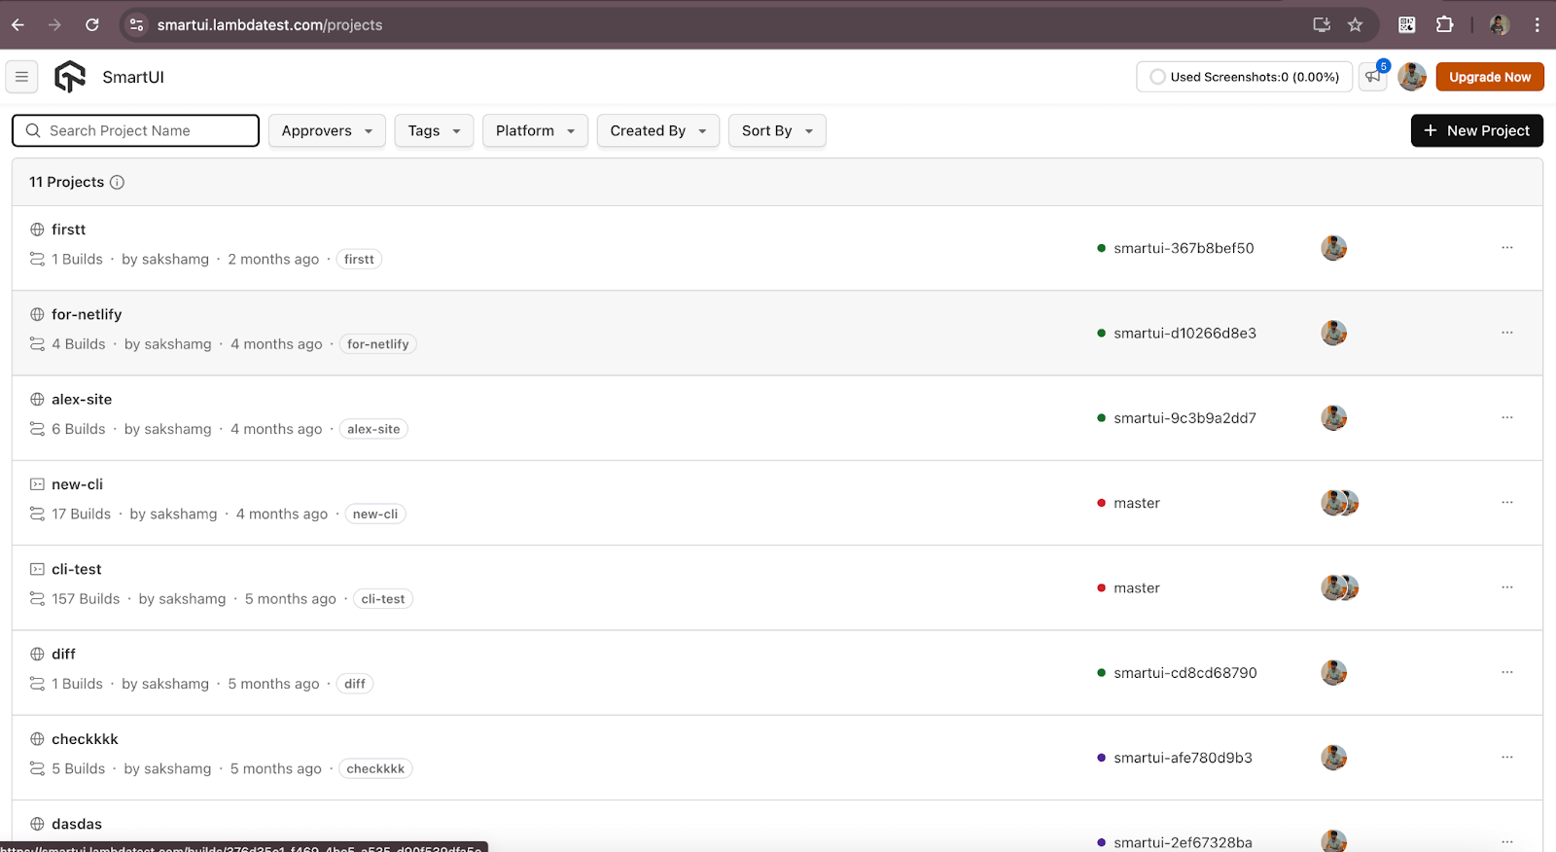Screen dimensions: 1556x852
Task: Open the cli-test project
Action: 76,569
